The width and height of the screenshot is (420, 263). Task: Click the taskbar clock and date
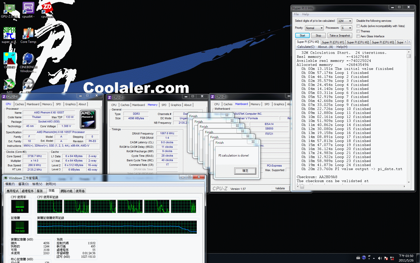(406, 258)
